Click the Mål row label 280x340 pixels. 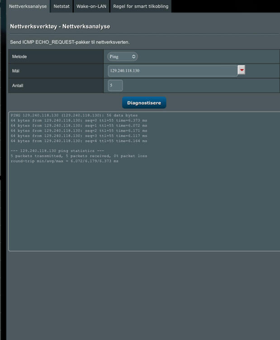click(x=16, y=71)
